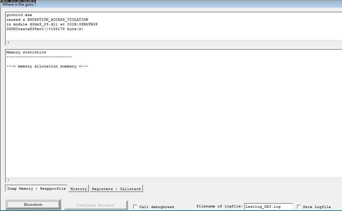The height and width of the screenshot is (211, 342).
Task: Tick the Save Logfile checkbox
Action: [x=299, y=207]
